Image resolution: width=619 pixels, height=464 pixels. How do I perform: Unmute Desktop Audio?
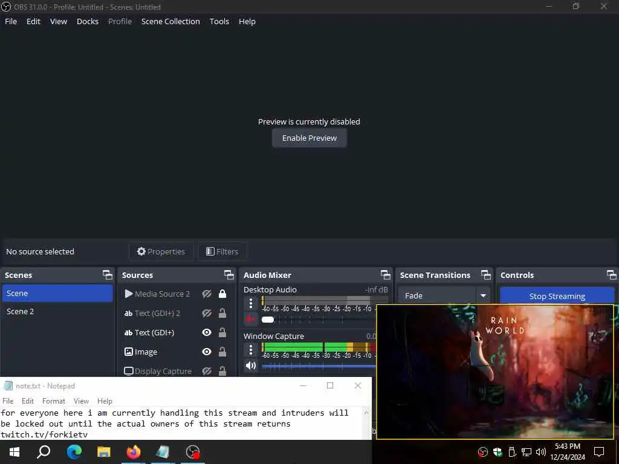(251, 319)
